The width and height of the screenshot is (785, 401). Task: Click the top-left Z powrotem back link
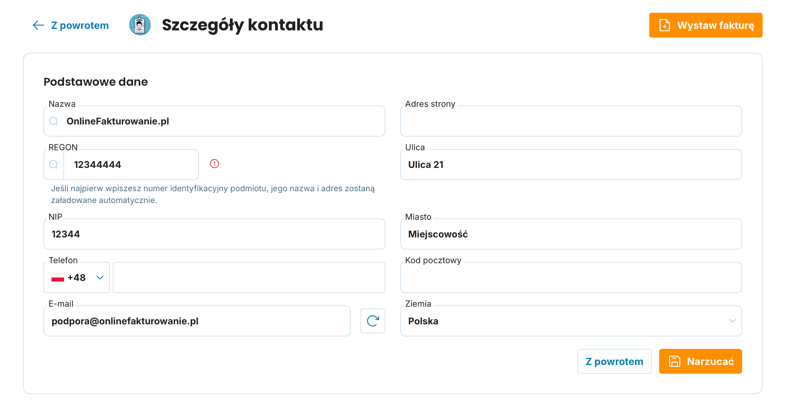[71, 25]
